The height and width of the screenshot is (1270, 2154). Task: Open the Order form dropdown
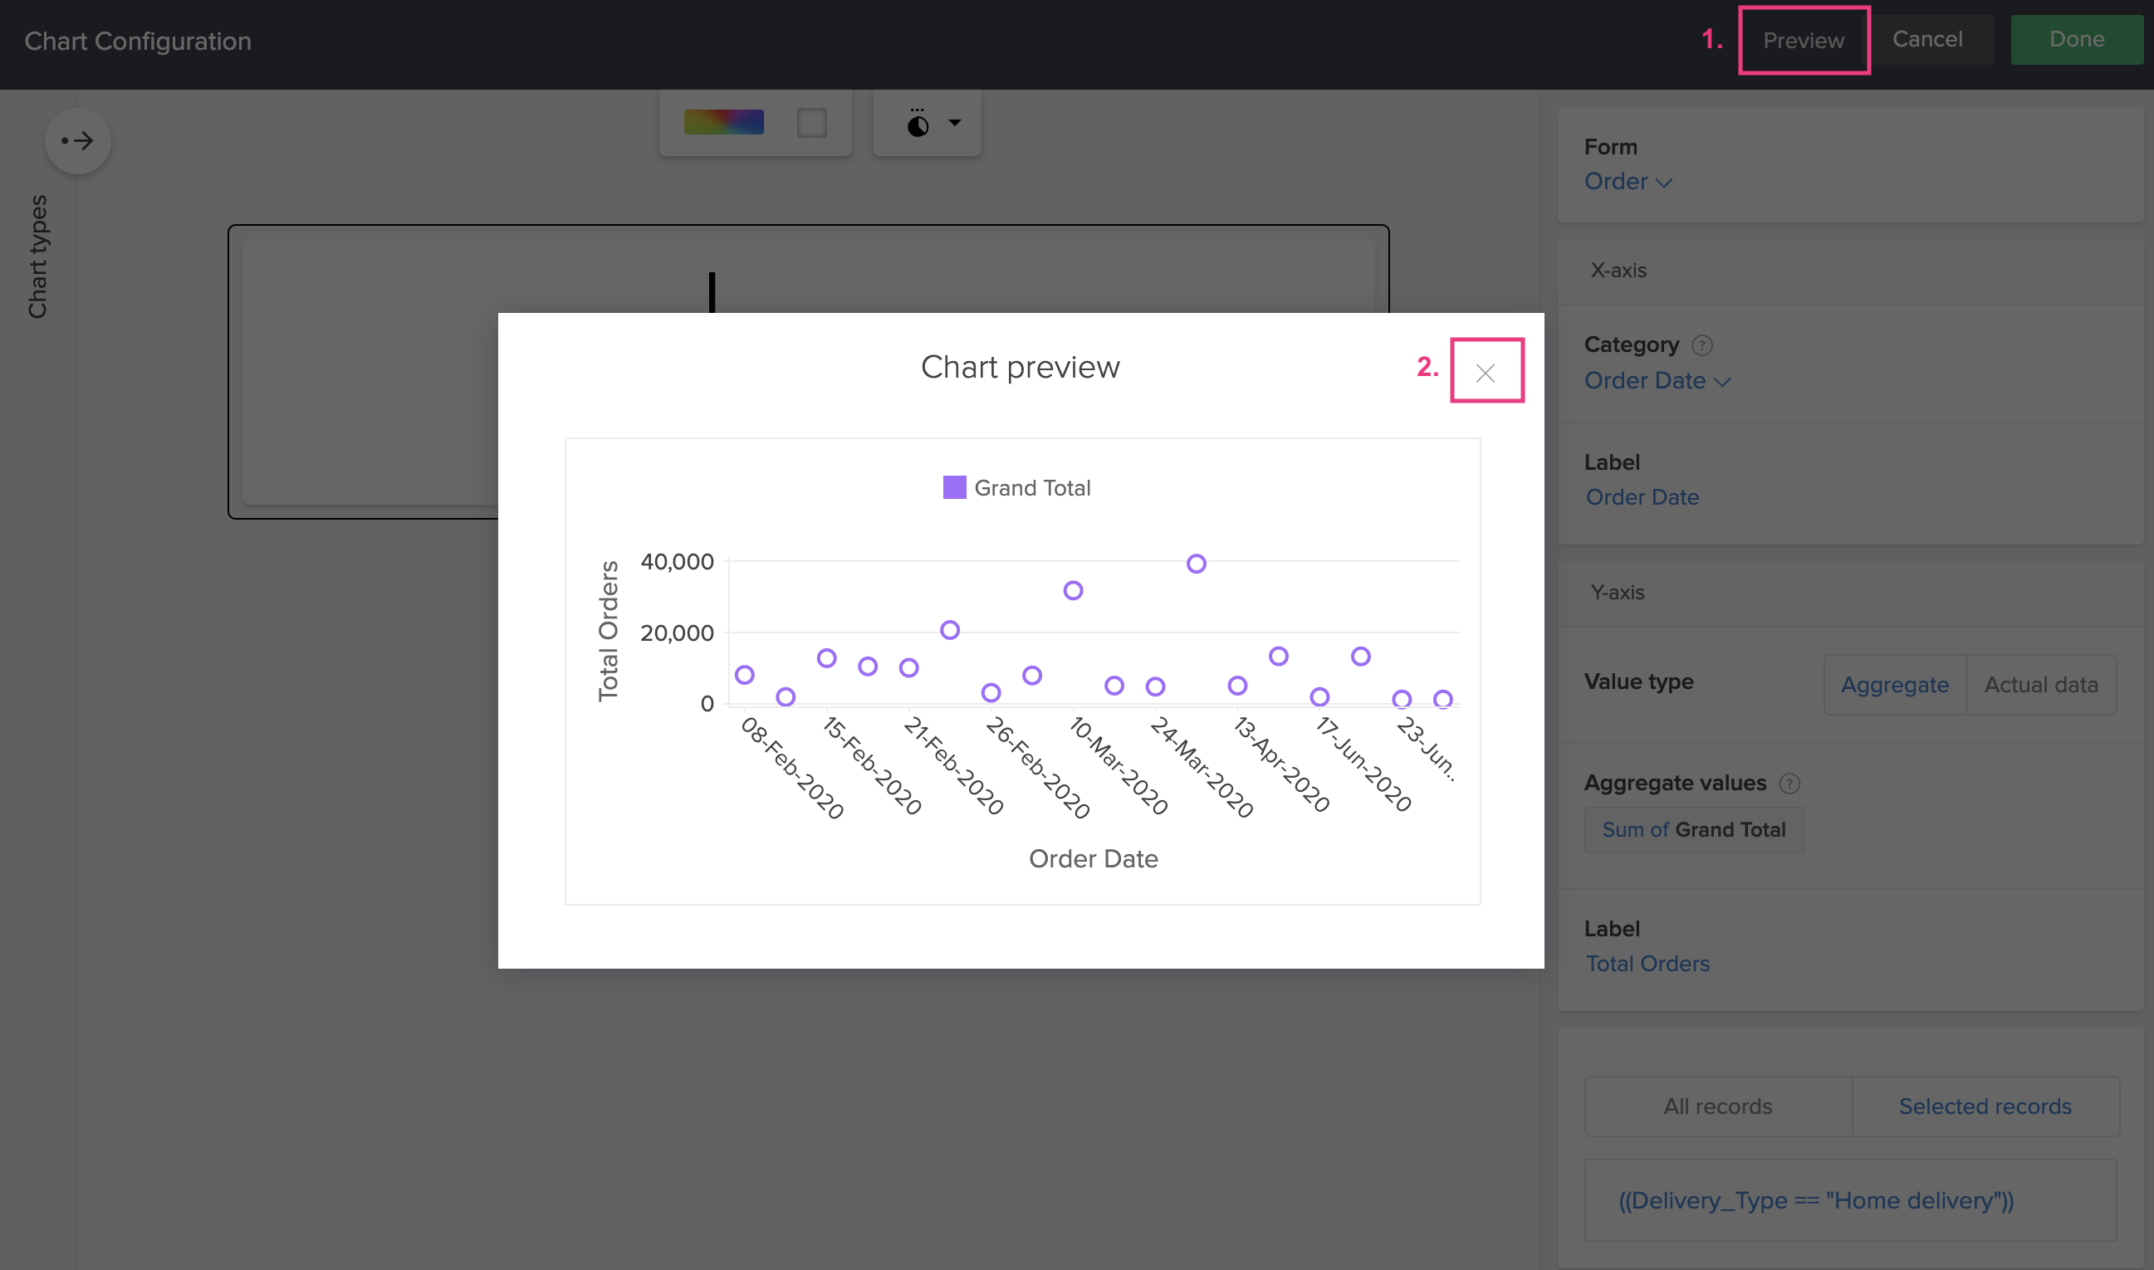pos(1628,182)
